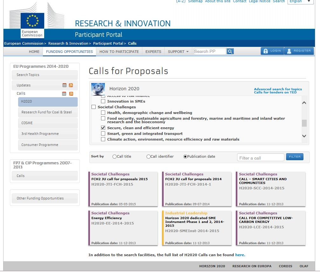This screenshot has width=320, height=272.
Task: Check Health, demographic change and wellbeing
Action: pos(103,113)
